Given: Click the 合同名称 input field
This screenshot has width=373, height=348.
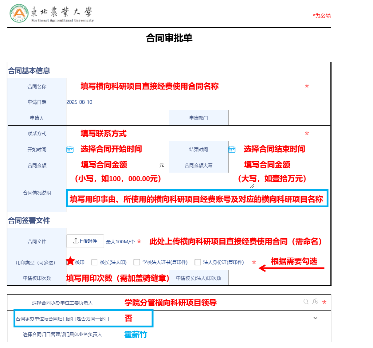Looking at the screenshot, I should click(x=184, y=86).
